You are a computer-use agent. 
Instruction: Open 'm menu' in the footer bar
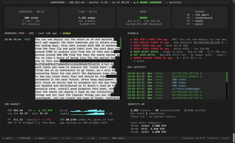click(x=40, y=138)
